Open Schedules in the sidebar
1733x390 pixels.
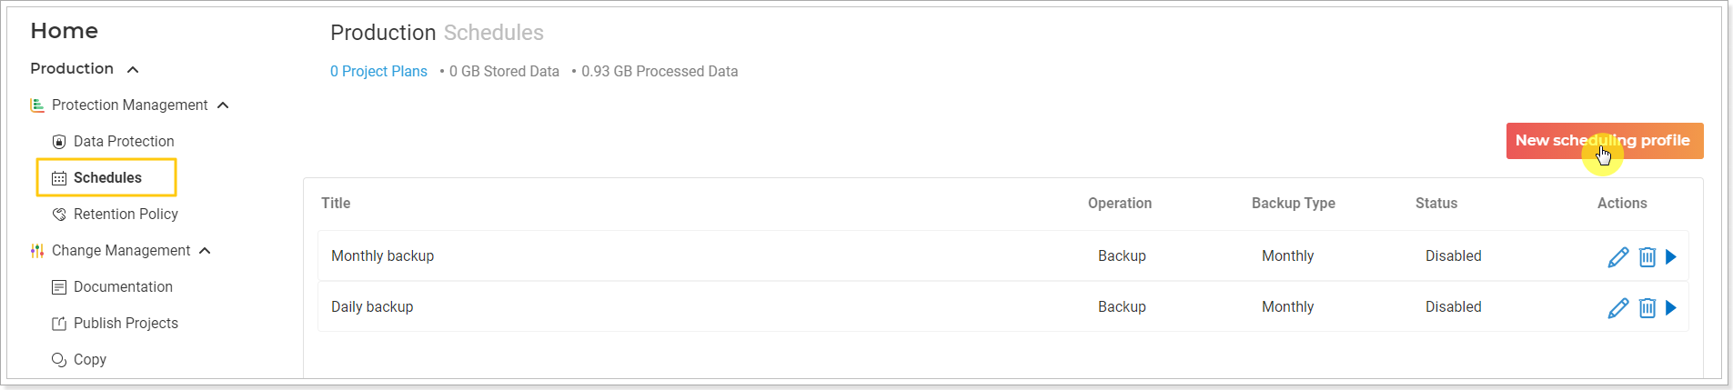(106, 177)
